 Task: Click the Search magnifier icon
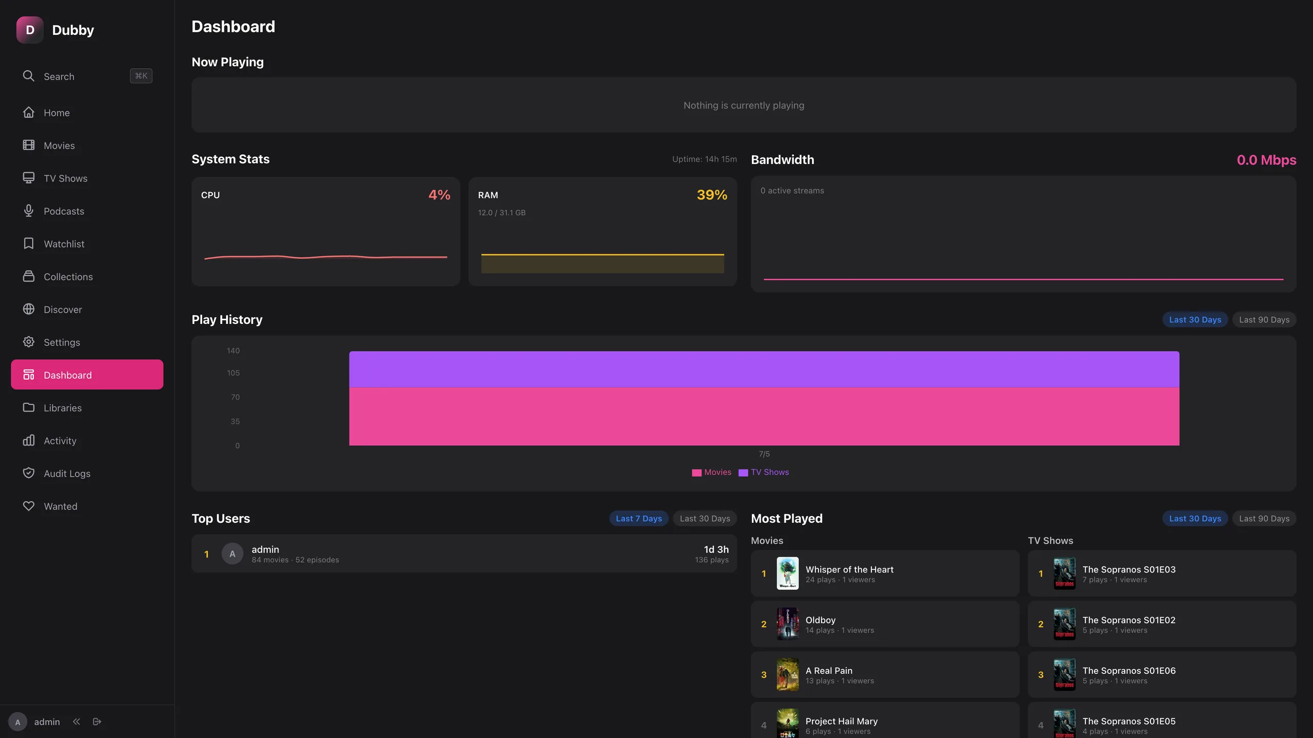pos(29,76)
